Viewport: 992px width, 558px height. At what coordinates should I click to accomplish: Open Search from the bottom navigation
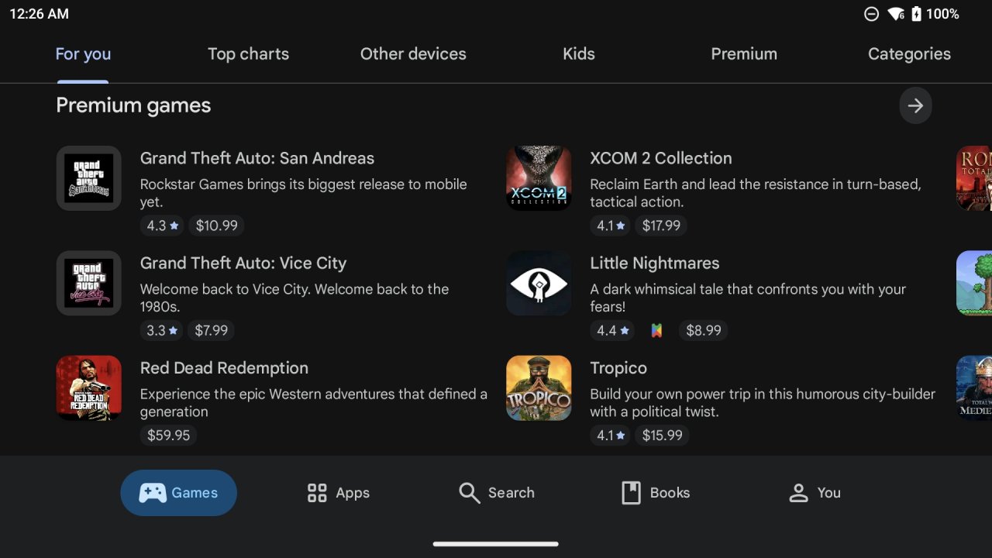pyautogui.click(x=496, y=493)
